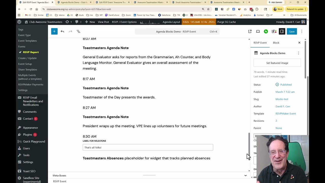
Task: Open Agenda Layout in admin bar
Action: point(171,22)
